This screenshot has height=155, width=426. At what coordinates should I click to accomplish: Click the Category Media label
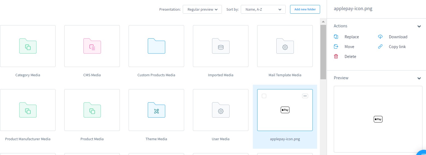28,75
